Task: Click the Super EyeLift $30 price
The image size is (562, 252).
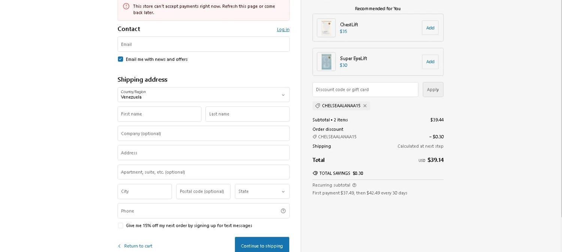Action: (x=344, y=65)
